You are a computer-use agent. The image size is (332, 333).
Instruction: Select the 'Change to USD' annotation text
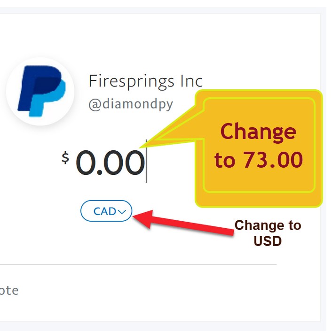(x=268, y=233)
